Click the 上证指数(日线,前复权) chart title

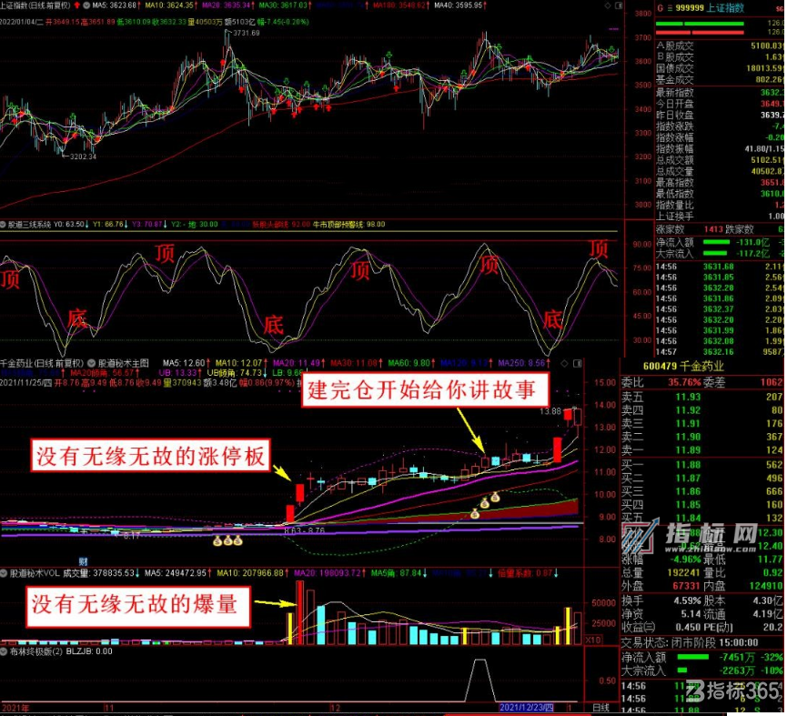click(35, 5)
